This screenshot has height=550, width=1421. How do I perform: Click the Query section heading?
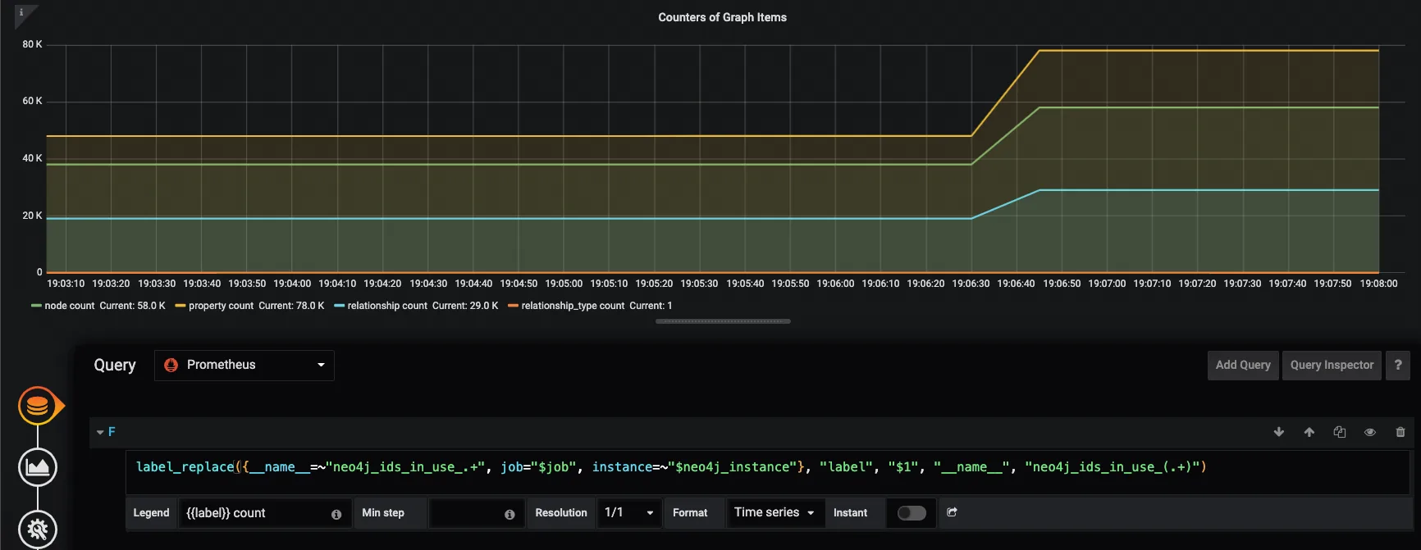[x=115, y=366]
